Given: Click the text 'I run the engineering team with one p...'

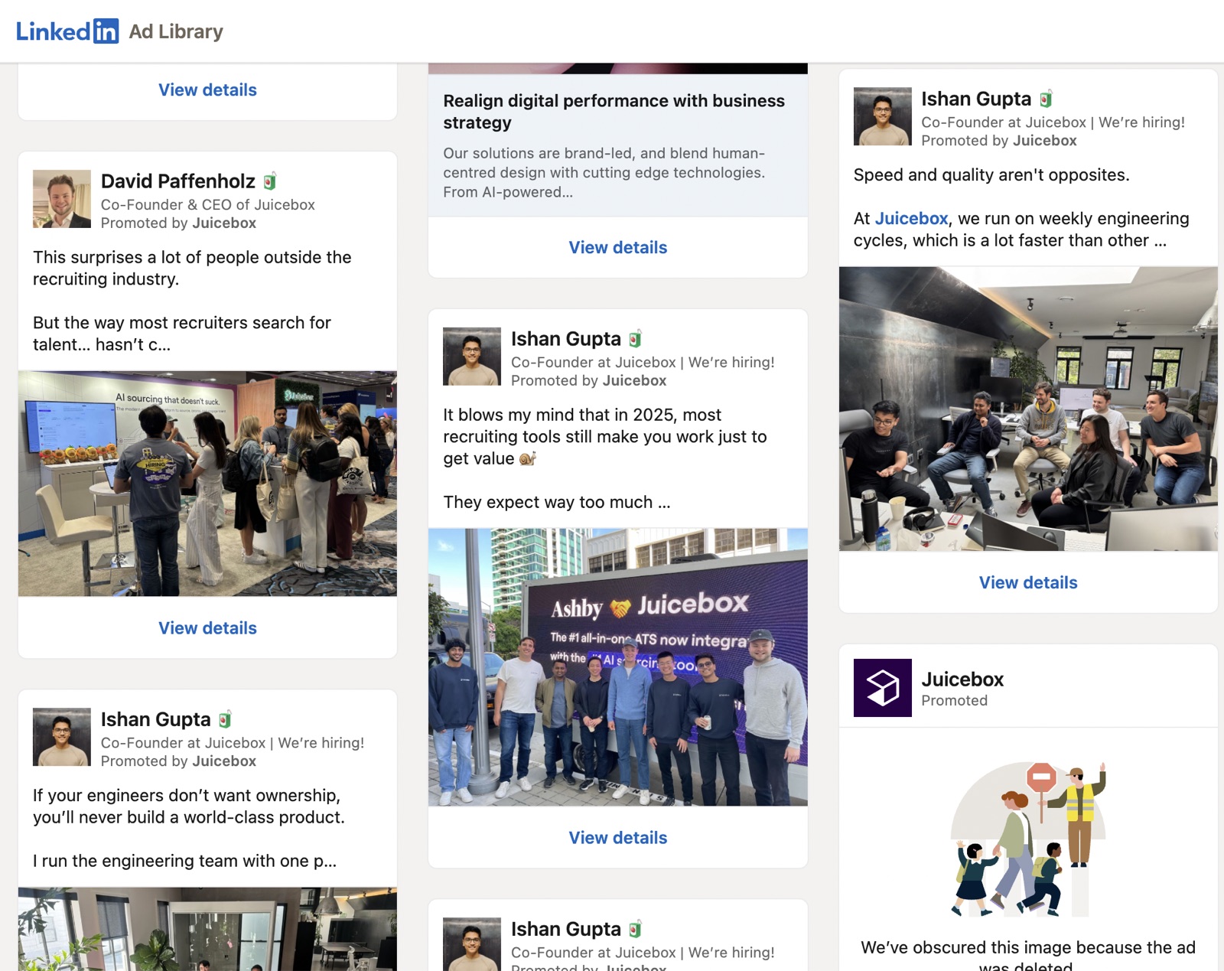Looking at the screenshot, I should click(184, 862).
